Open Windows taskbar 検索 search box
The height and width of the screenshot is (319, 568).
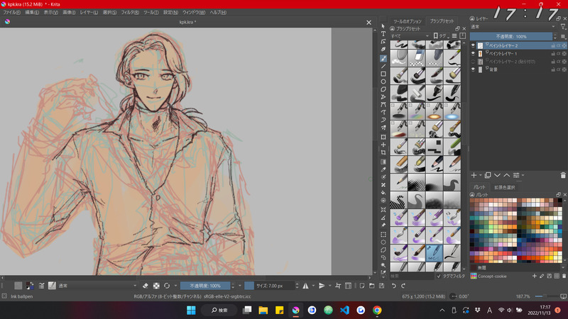coord(218,310)
